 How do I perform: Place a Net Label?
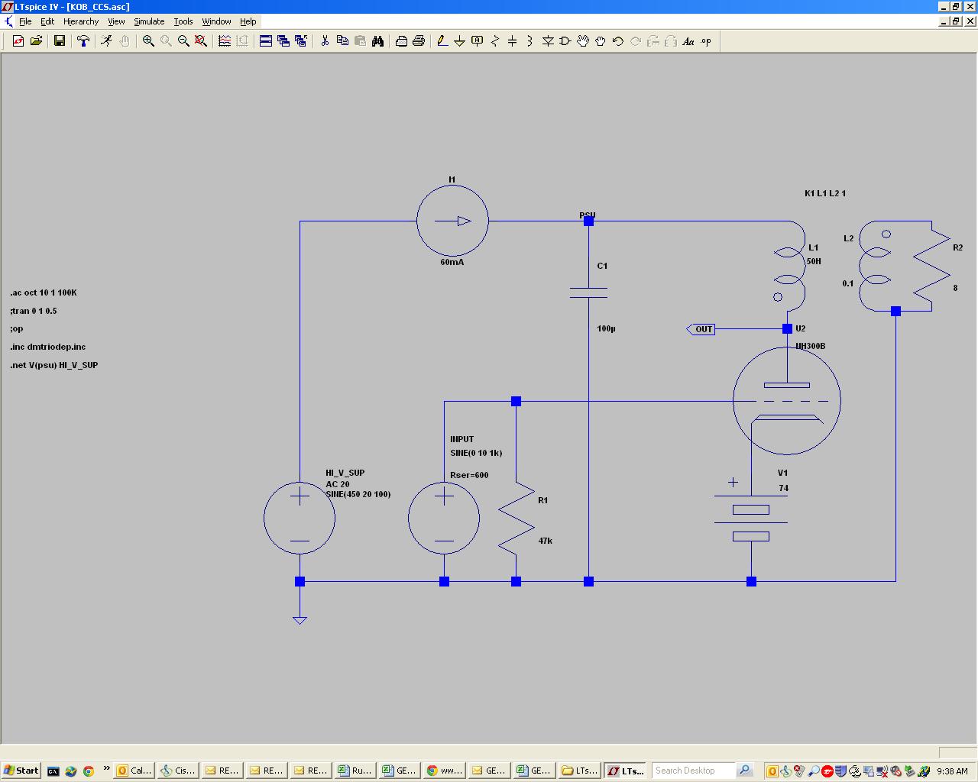(477, 41)
